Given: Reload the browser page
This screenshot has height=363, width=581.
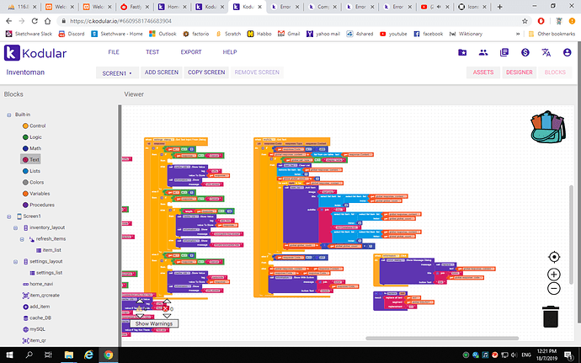Looking at the screenshot, I should [x=35, y=21].
